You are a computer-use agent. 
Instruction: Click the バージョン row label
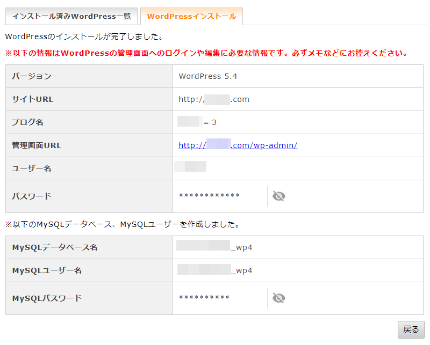[32, 76]
